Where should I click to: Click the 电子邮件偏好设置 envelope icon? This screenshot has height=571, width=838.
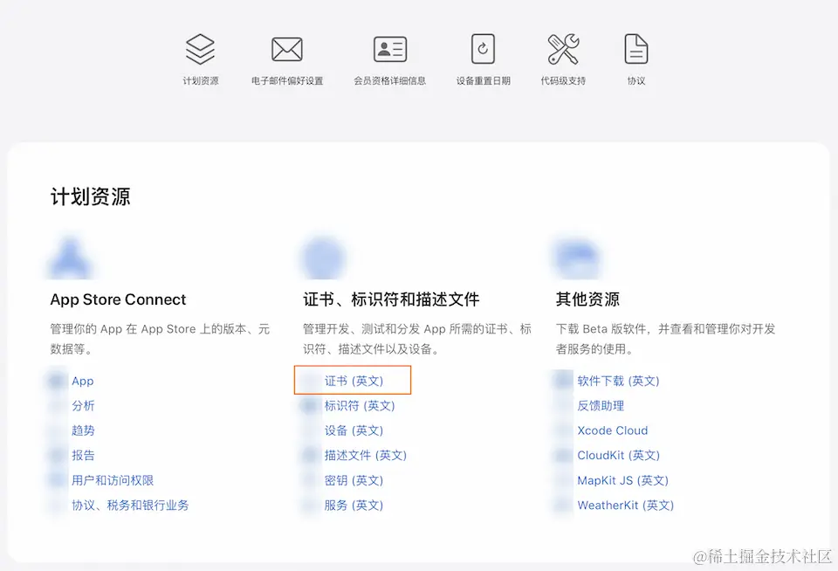point(287,49)
